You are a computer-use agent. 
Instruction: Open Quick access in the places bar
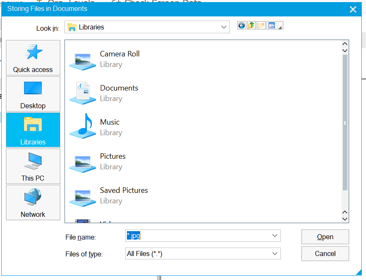click(x=33, y=58)
